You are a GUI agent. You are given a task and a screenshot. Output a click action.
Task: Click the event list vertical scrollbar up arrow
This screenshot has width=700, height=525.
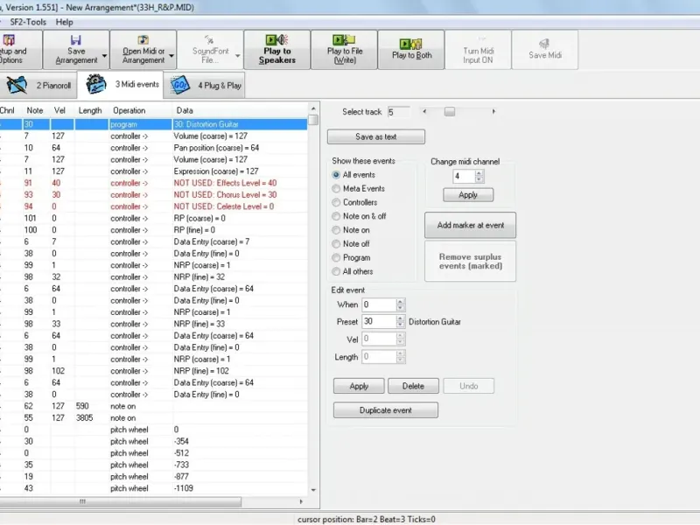tap(313, 108)
